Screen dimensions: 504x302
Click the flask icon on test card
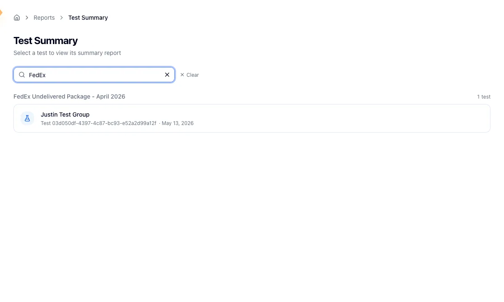coord(27,118)
